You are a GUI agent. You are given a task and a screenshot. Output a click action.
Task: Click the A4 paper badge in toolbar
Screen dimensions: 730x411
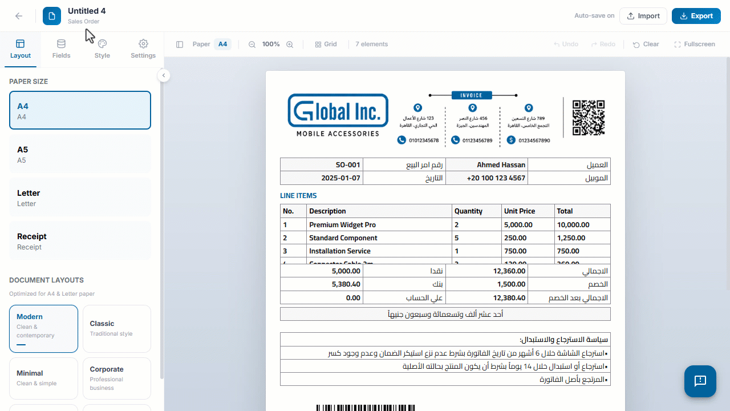click(222, 45)
